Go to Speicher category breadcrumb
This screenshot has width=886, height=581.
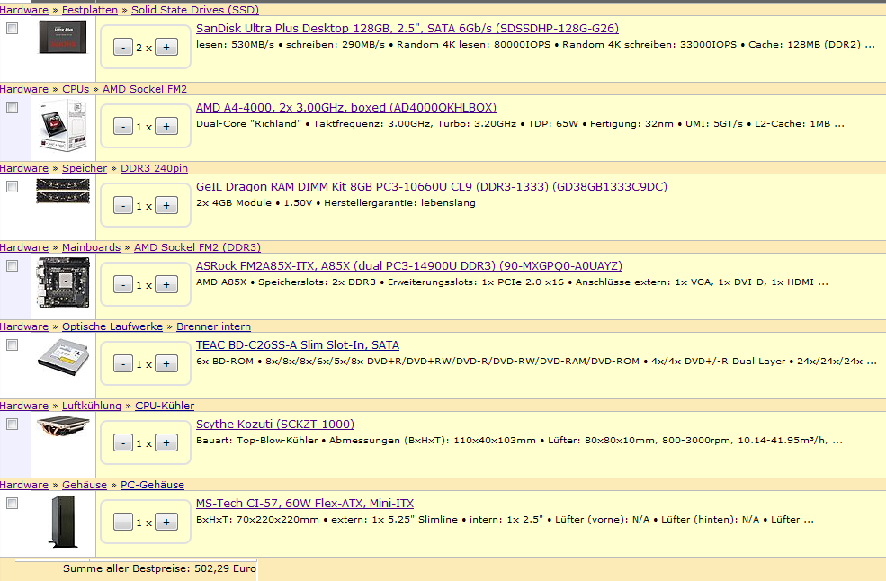[85, 168]
